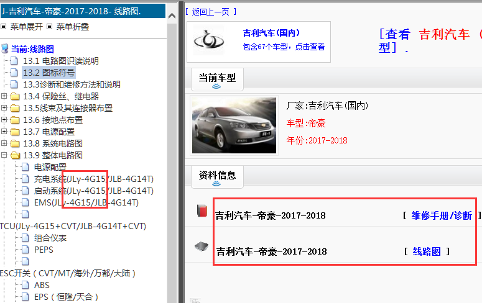Click page icon beside 启动系统 entry
Image resolution: width=482 pixels, height=303 pixels.
25,191
